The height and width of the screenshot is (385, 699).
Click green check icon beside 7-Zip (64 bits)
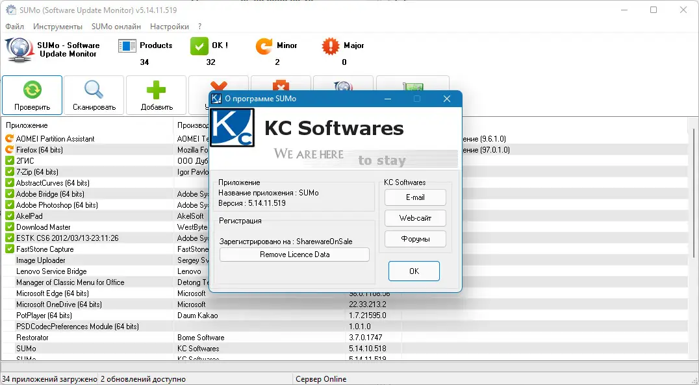[9, 171]
